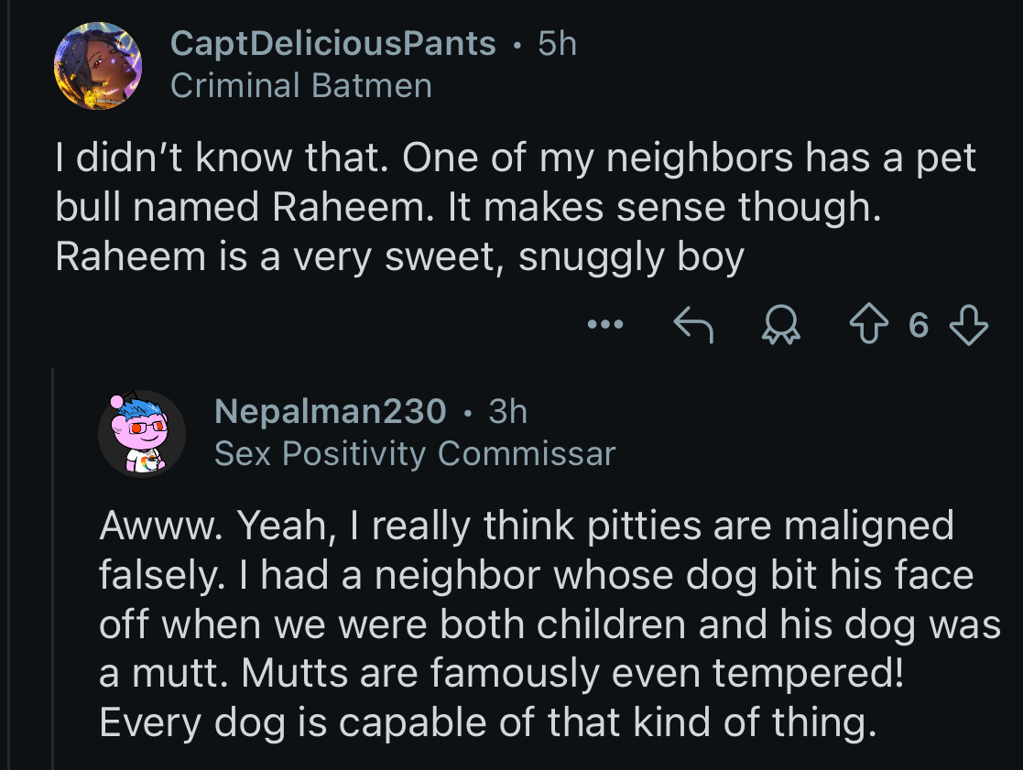This screenshot has height=770, width=1023.
Task: Collapse the reply thread via its vertical line
Action: pos(53,568)
